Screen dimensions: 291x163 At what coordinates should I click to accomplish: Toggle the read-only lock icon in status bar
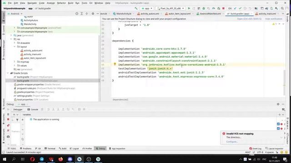tap(277, 152)
